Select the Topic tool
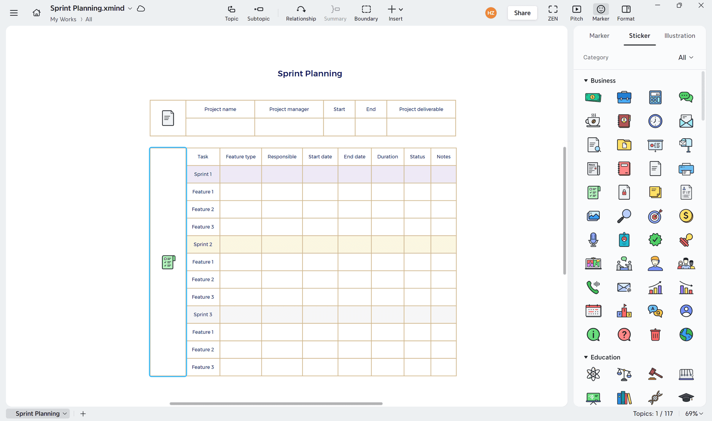712x421 pixels. pyautogui.click(x=231, y=13)
